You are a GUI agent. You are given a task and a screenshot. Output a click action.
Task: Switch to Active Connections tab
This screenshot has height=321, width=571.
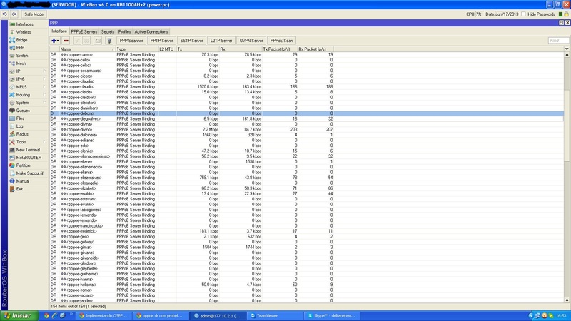click(x=151, y=31)
